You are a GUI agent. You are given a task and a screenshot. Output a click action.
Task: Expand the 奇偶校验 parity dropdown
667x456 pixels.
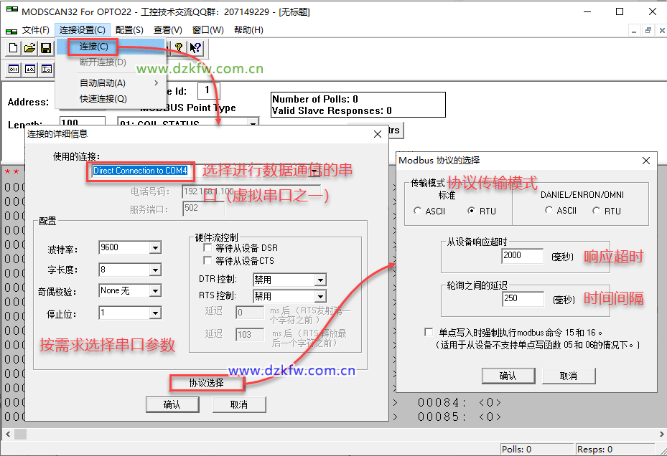tap(155, 291)
